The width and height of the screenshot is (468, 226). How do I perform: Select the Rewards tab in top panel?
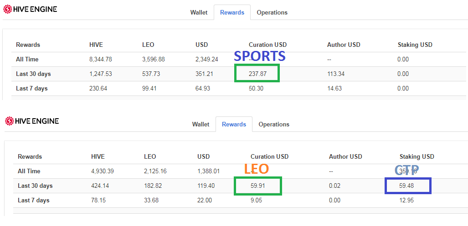coord(232,13)
